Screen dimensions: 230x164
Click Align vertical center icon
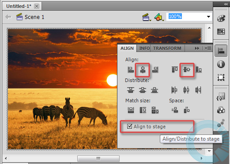(187, 70)
